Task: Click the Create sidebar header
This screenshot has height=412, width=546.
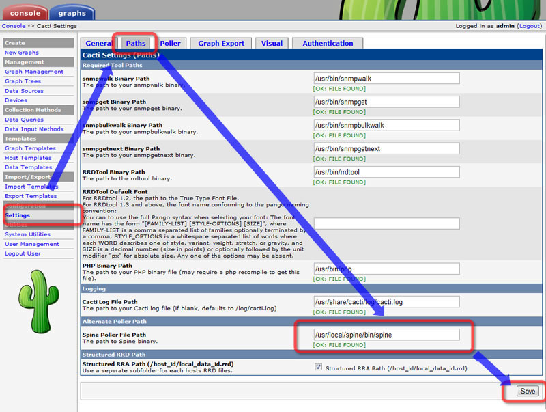Action: coord(38,42)
